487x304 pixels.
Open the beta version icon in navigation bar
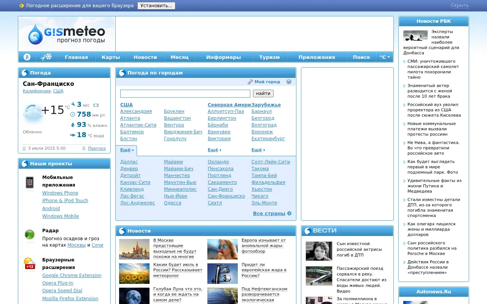27,57
